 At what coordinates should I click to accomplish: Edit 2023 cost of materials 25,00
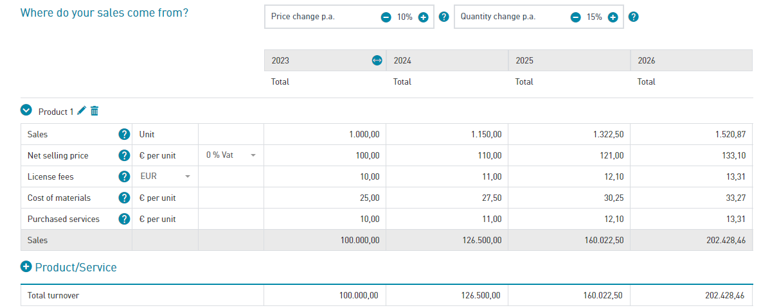point(325,198)
